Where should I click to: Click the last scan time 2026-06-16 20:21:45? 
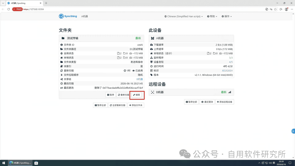pos(132,84)
